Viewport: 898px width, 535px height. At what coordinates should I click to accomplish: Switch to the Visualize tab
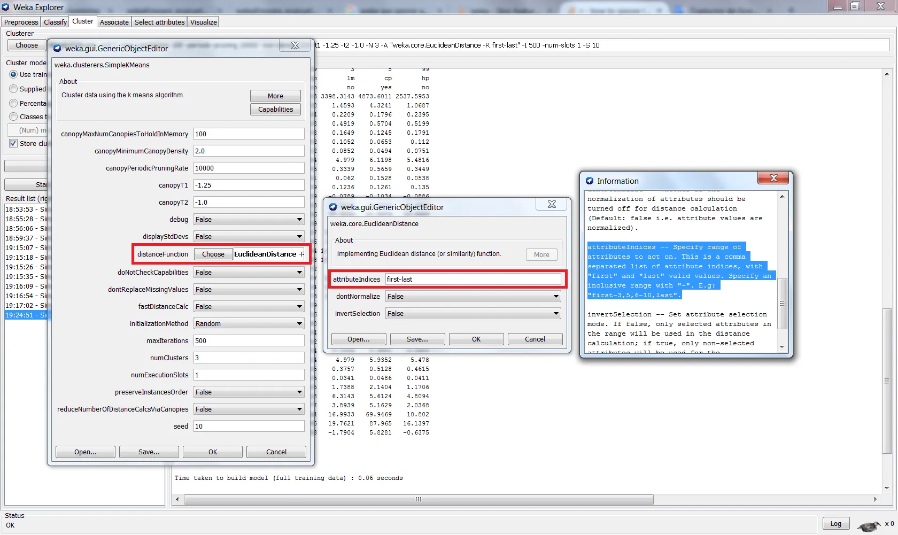pyautogui.click(x=204, y=22)
